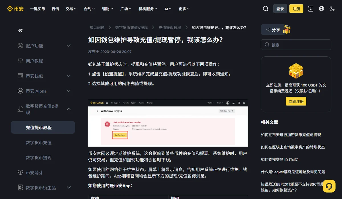Click the 用户教程 signpost icon
This screenshot has height=199, width=342.
coord(20,61)
